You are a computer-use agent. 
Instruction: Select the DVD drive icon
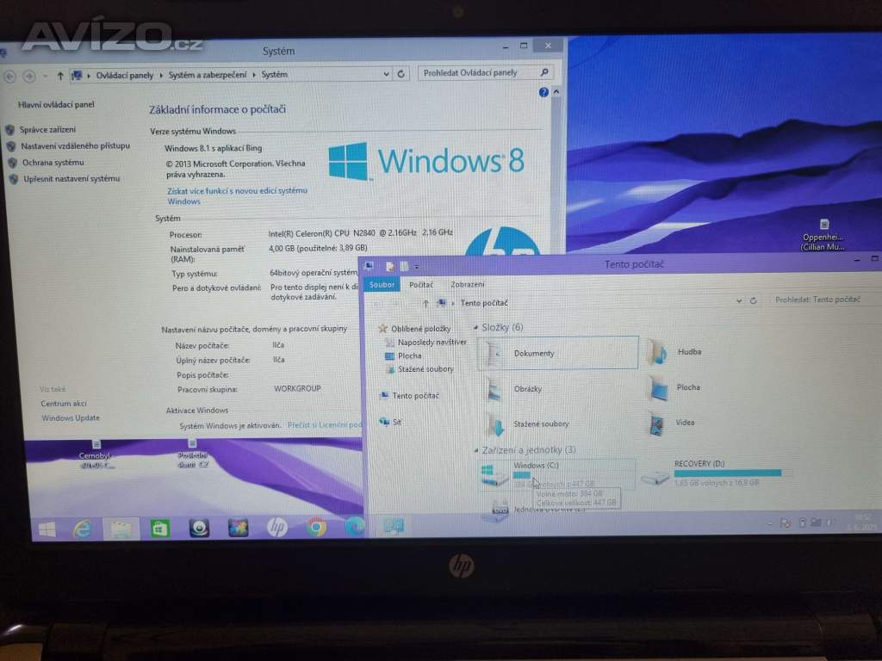pos(495,510)
